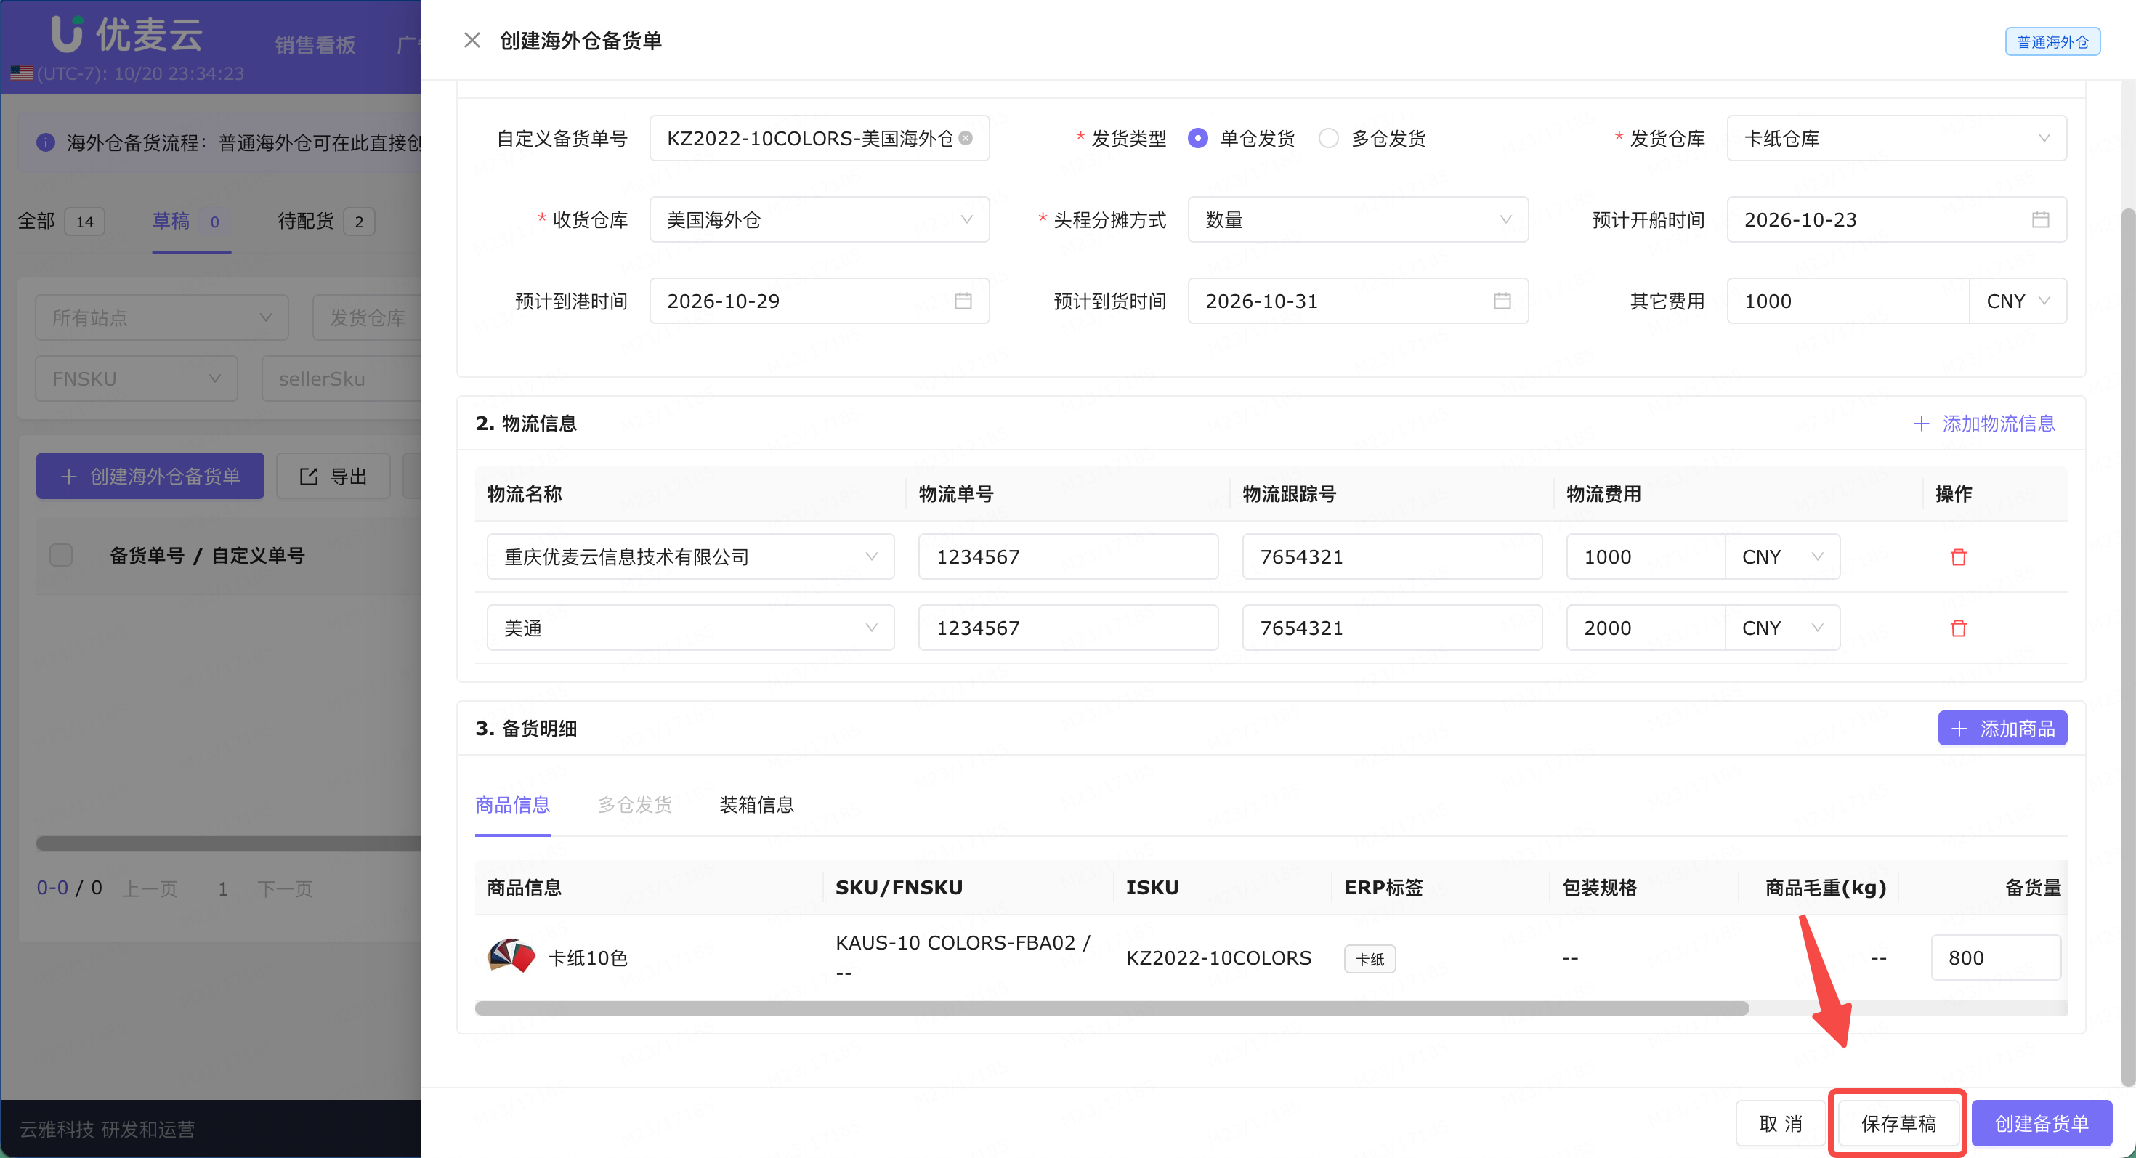This screenshot has width=2136, height=1158.
Task: Open 销售看板 menu in top navigation
Action: (x=315, y=45)
